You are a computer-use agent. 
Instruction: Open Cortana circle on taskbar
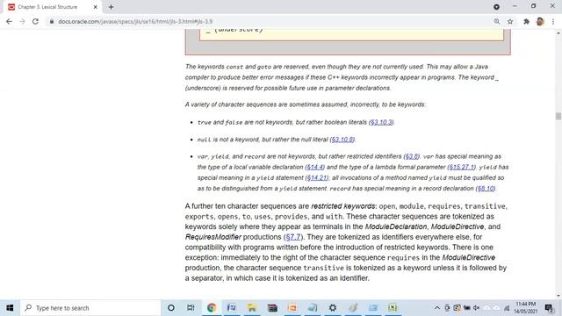[171, 308]
